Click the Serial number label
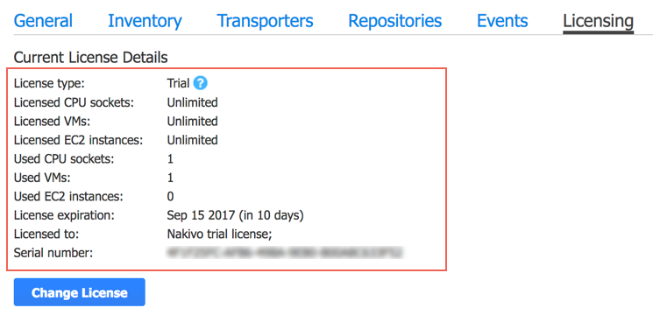The width and height of the screenshot is (653, 322). [53, 252]
